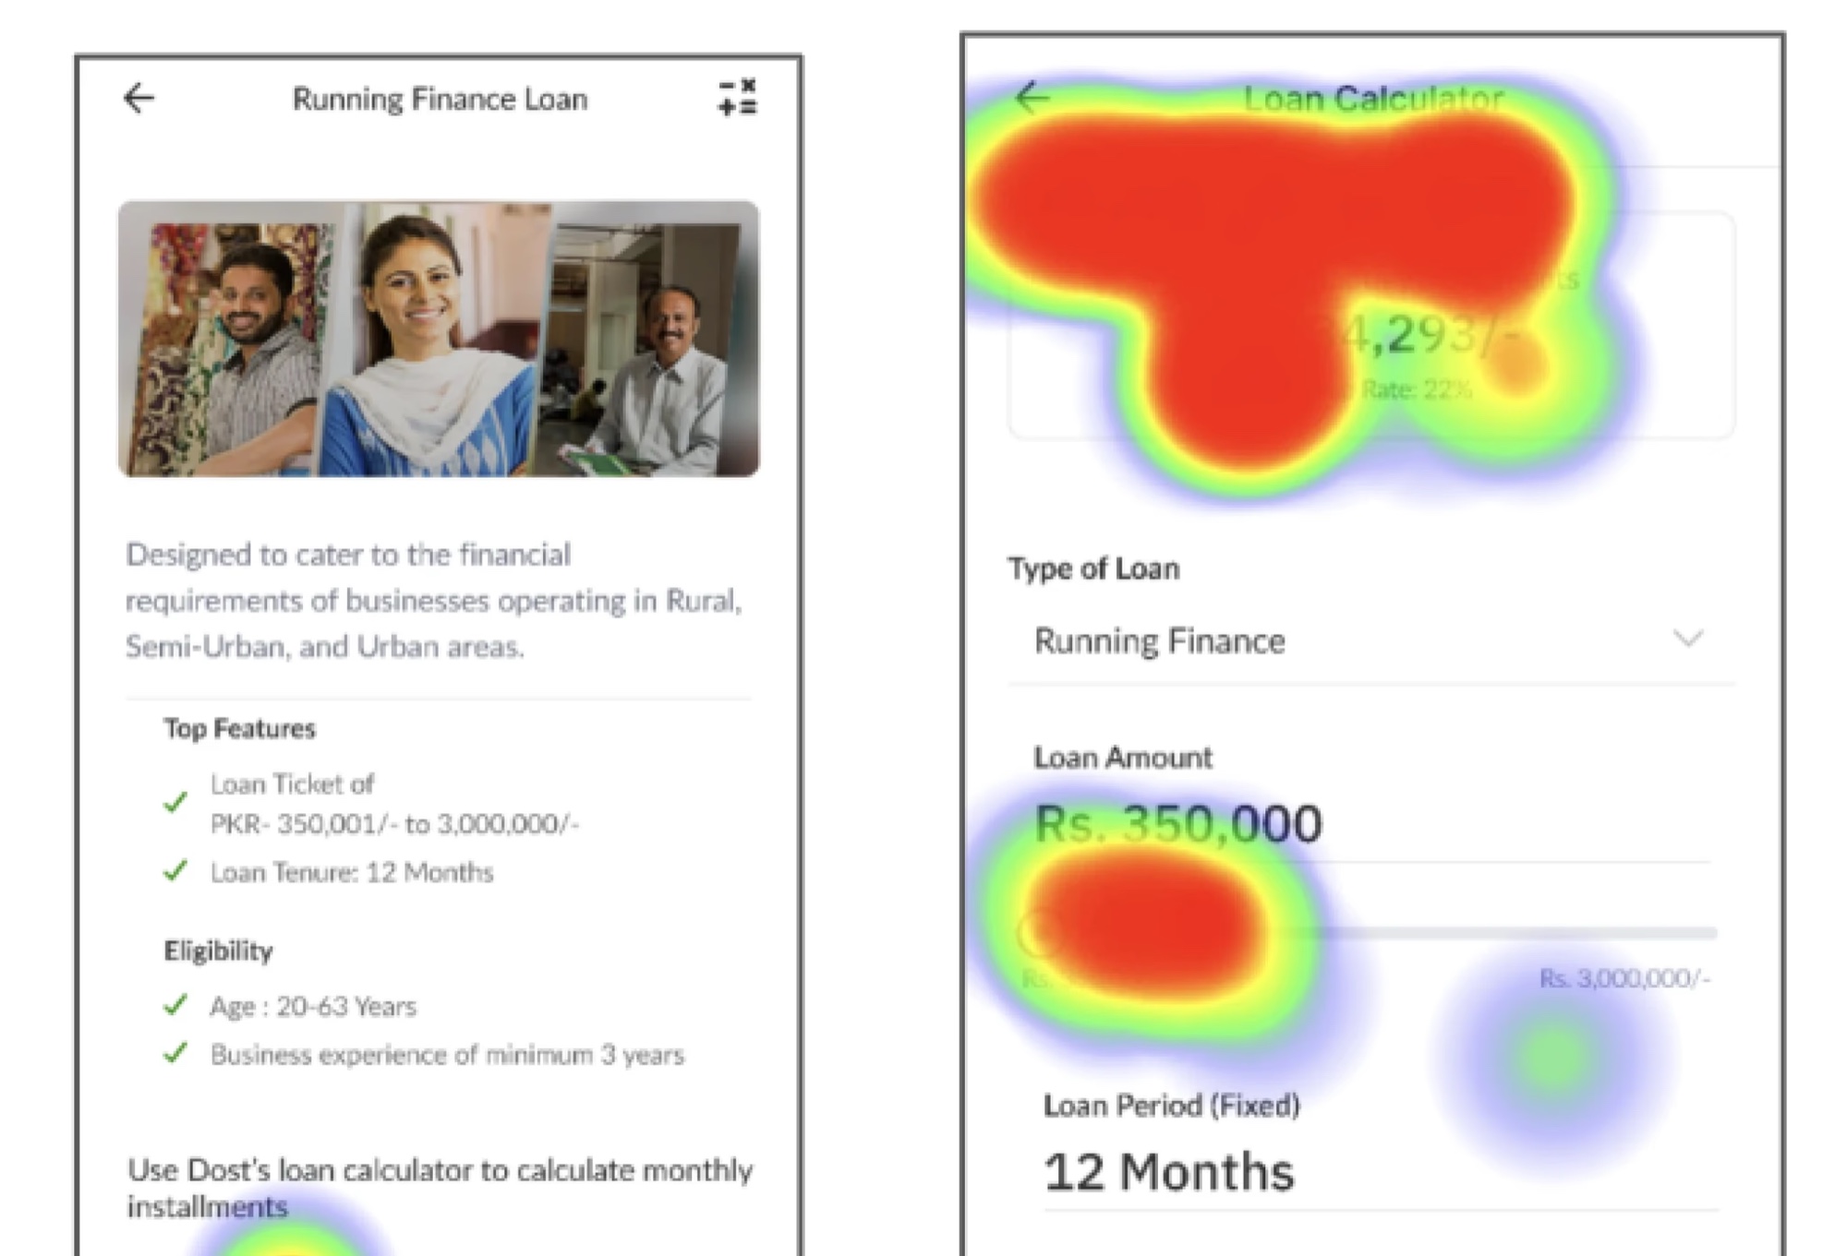Open the loan calculator icon in header
This screenshot has width=1847, height=1256.
point(737,98)
